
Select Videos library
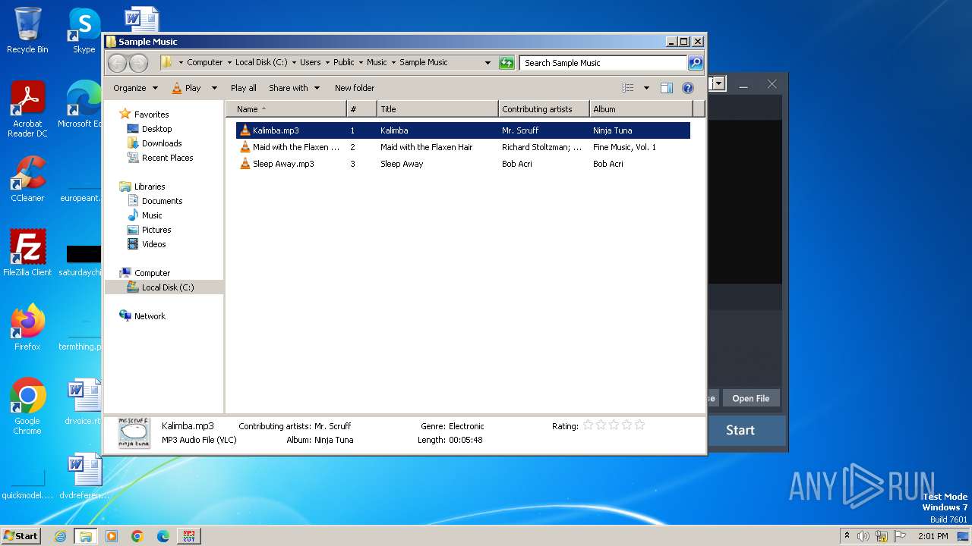pos(153,244)
